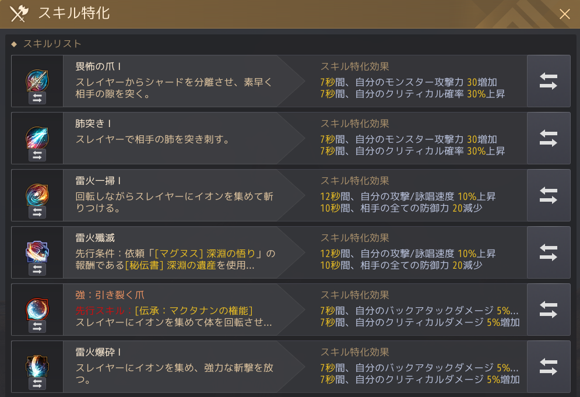Click the swap arrows button for 雷火殲滅

pos(548,252)
